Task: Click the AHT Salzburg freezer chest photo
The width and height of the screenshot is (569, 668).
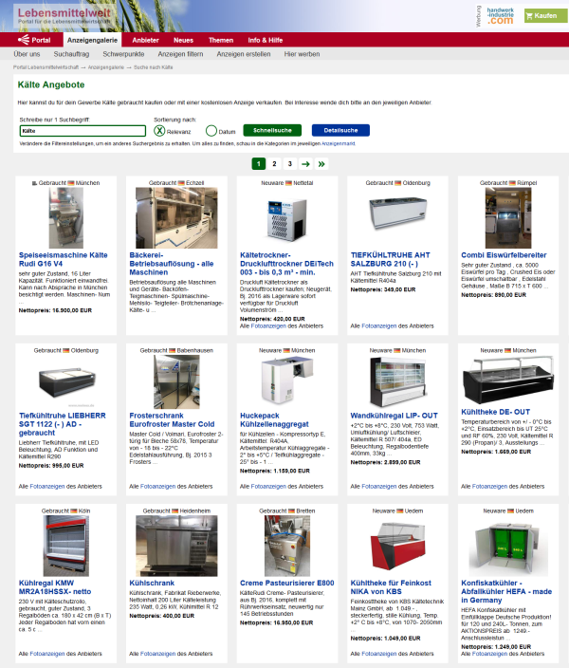Action: (397, 213)
